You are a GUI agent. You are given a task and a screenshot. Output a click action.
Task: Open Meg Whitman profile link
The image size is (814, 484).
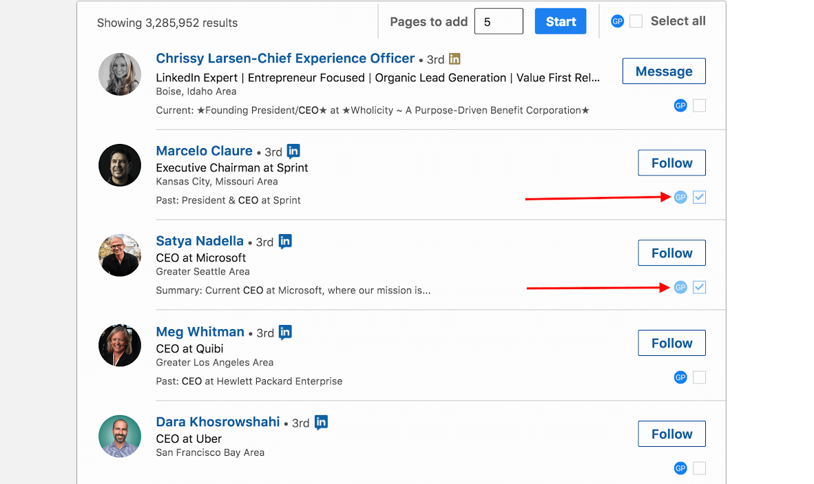point(200,332)
